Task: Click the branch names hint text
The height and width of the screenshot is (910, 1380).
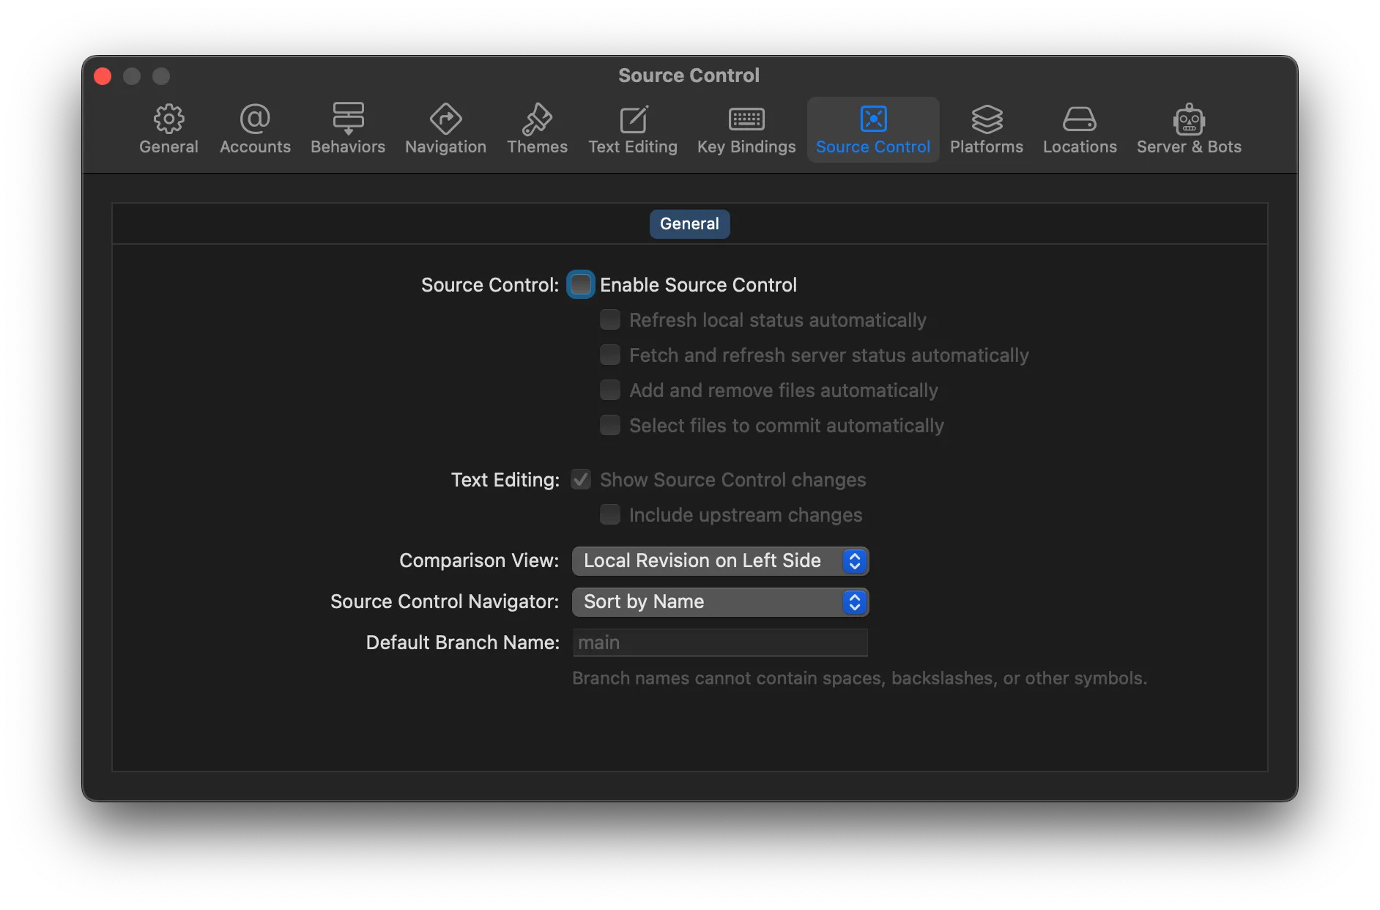Action: tap(859, 678)
